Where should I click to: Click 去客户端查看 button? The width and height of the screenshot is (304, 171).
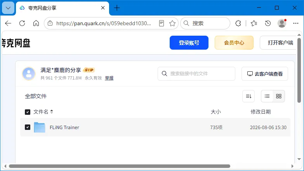[265, 74]
